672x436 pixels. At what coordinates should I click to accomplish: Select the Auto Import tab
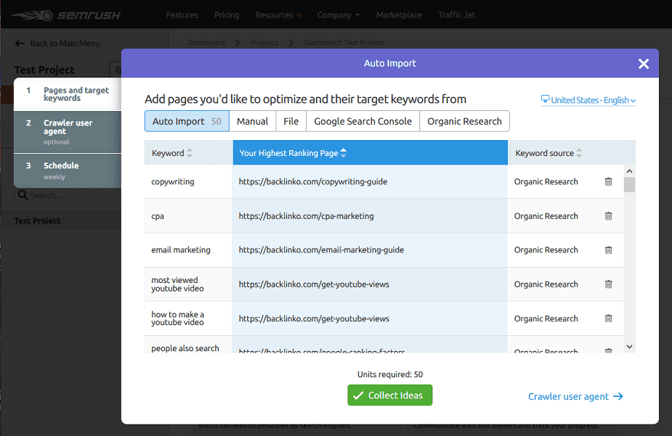coord(187,121)
